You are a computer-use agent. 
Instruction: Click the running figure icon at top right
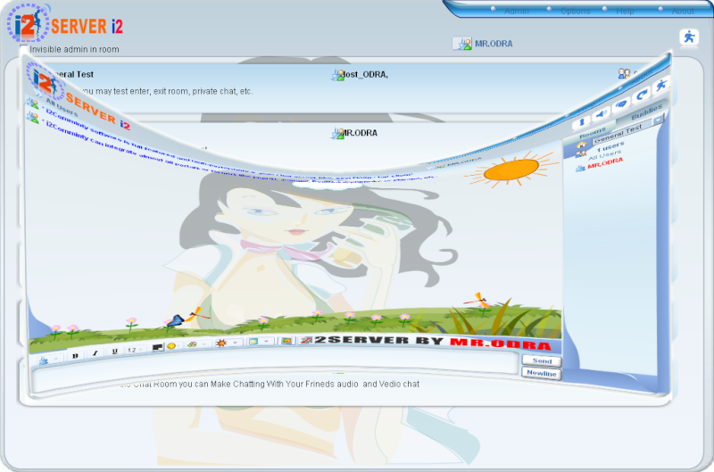pos(689,37)
